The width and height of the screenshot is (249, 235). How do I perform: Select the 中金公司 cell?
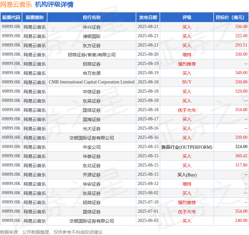coord(92,147)
